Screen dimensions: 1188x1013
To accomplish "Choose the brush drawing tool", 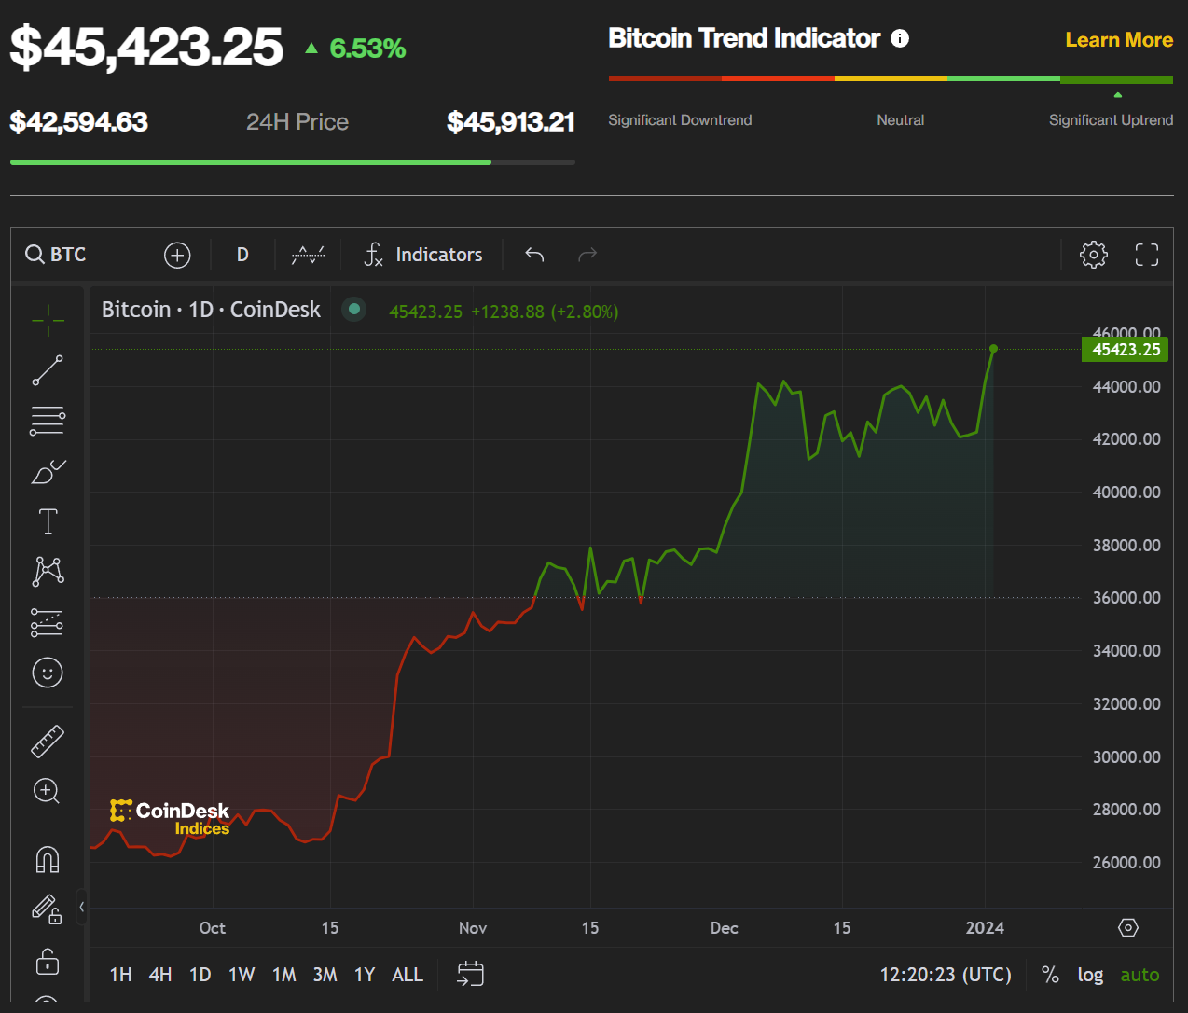I will (x=48, y=472).
